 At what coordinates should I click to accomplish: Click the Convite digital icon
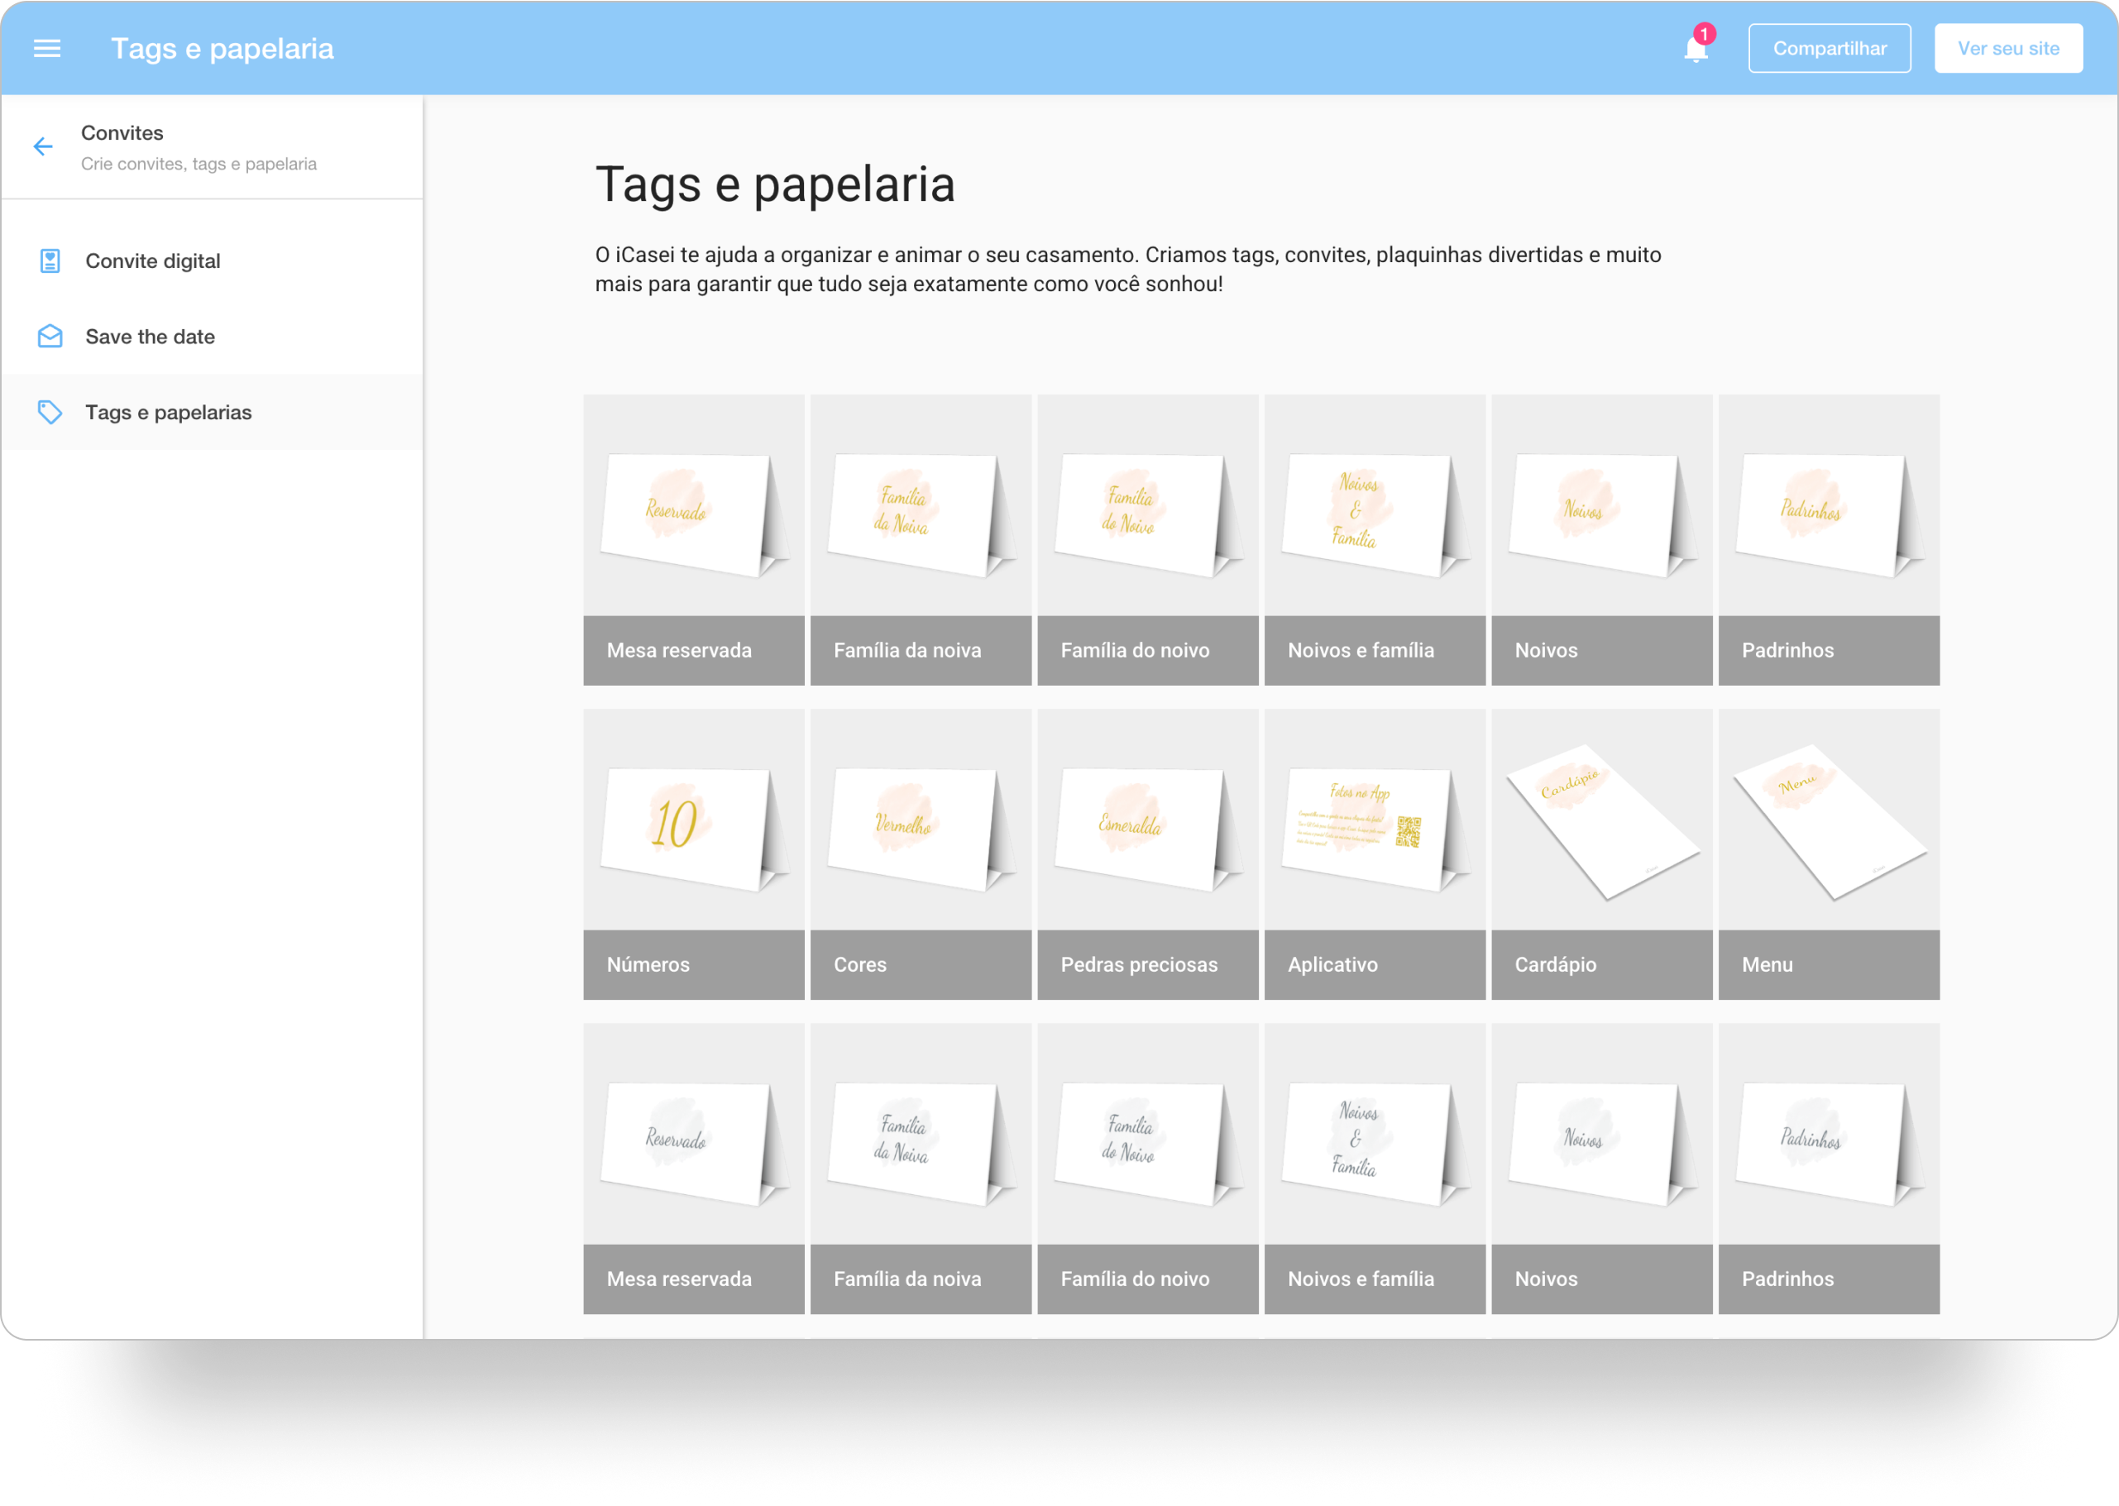50,261
